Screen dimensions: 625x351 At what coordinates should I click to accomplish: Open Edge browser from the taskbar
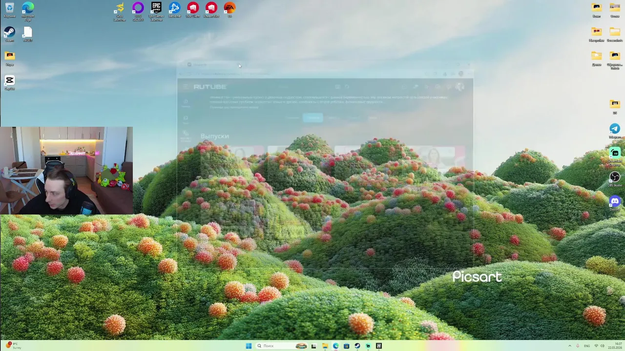pyautogui.click(x=336, y=346)
